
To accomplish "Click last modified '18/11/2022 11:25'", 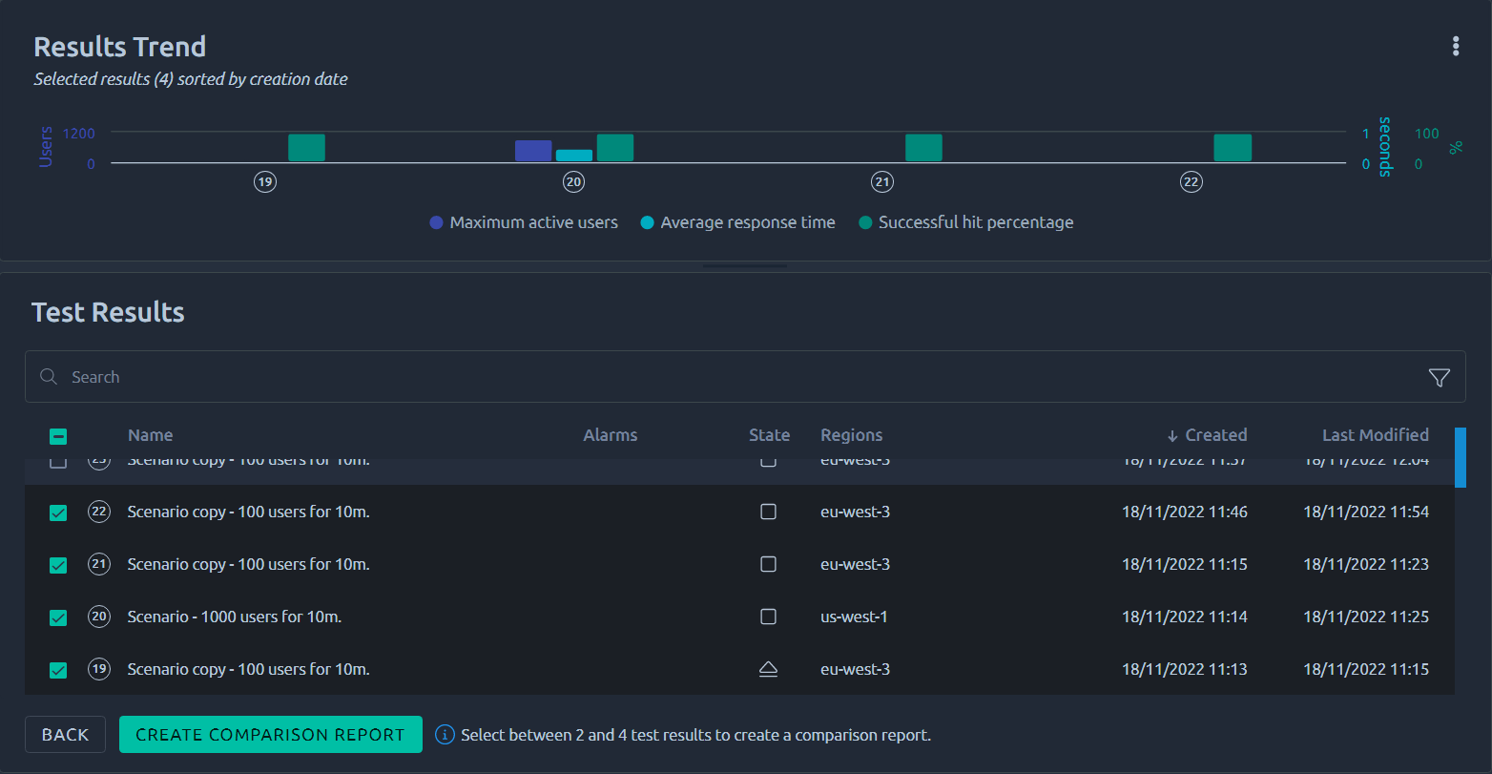I will pyautogui.click(x=1366, y=617).
